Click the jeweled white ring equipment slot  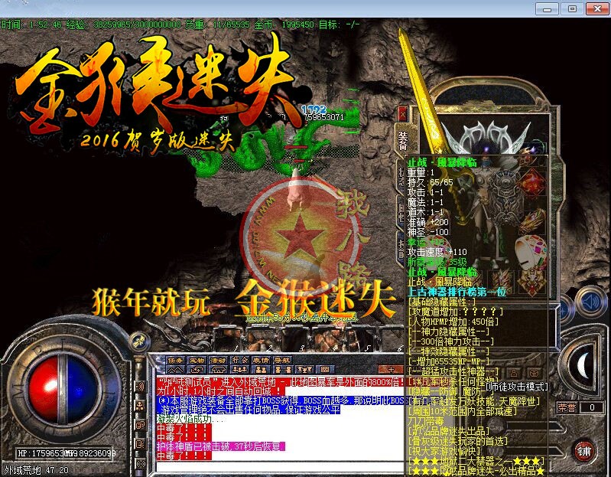[531, 253]
